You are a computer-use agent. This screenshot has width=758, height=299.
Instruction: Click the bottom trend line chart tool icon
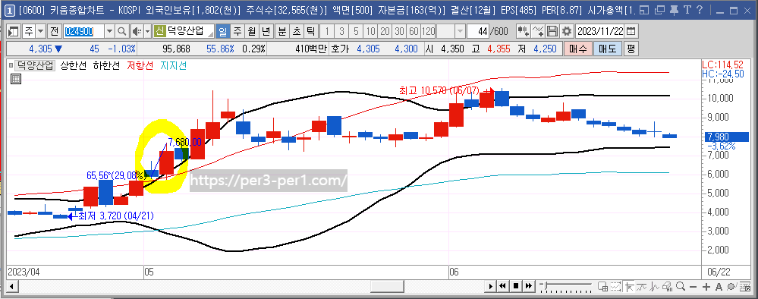tap(641, 286)
